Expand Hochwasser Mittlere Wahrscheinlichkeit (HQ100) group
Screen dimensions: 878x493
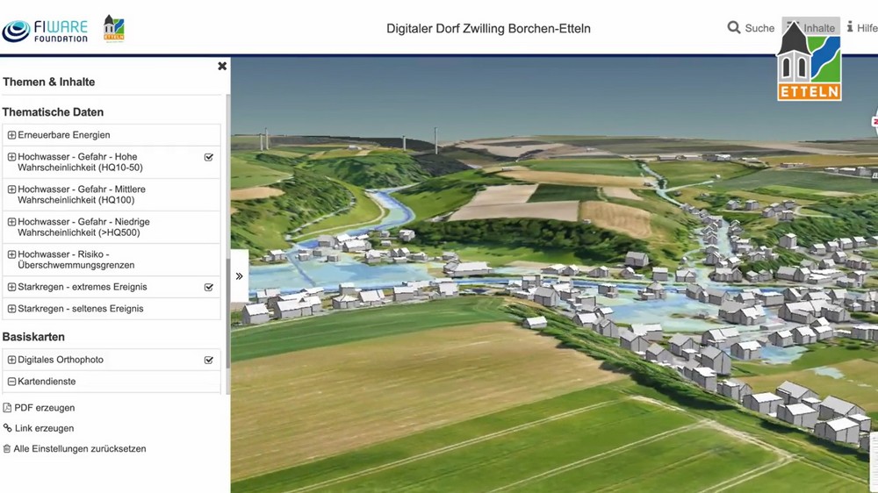pyautogui.click(x=11, y=189)
